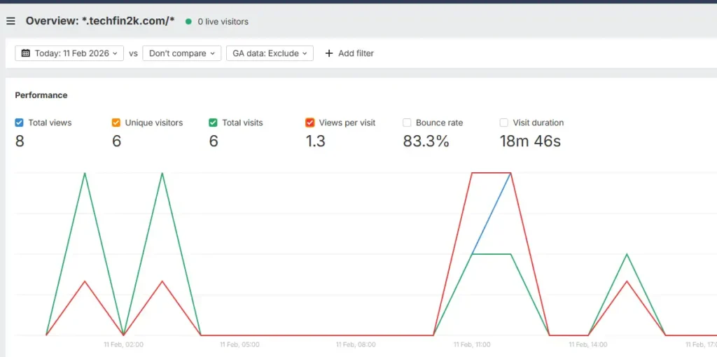Click the blue Total views line segment

(491, 213)
